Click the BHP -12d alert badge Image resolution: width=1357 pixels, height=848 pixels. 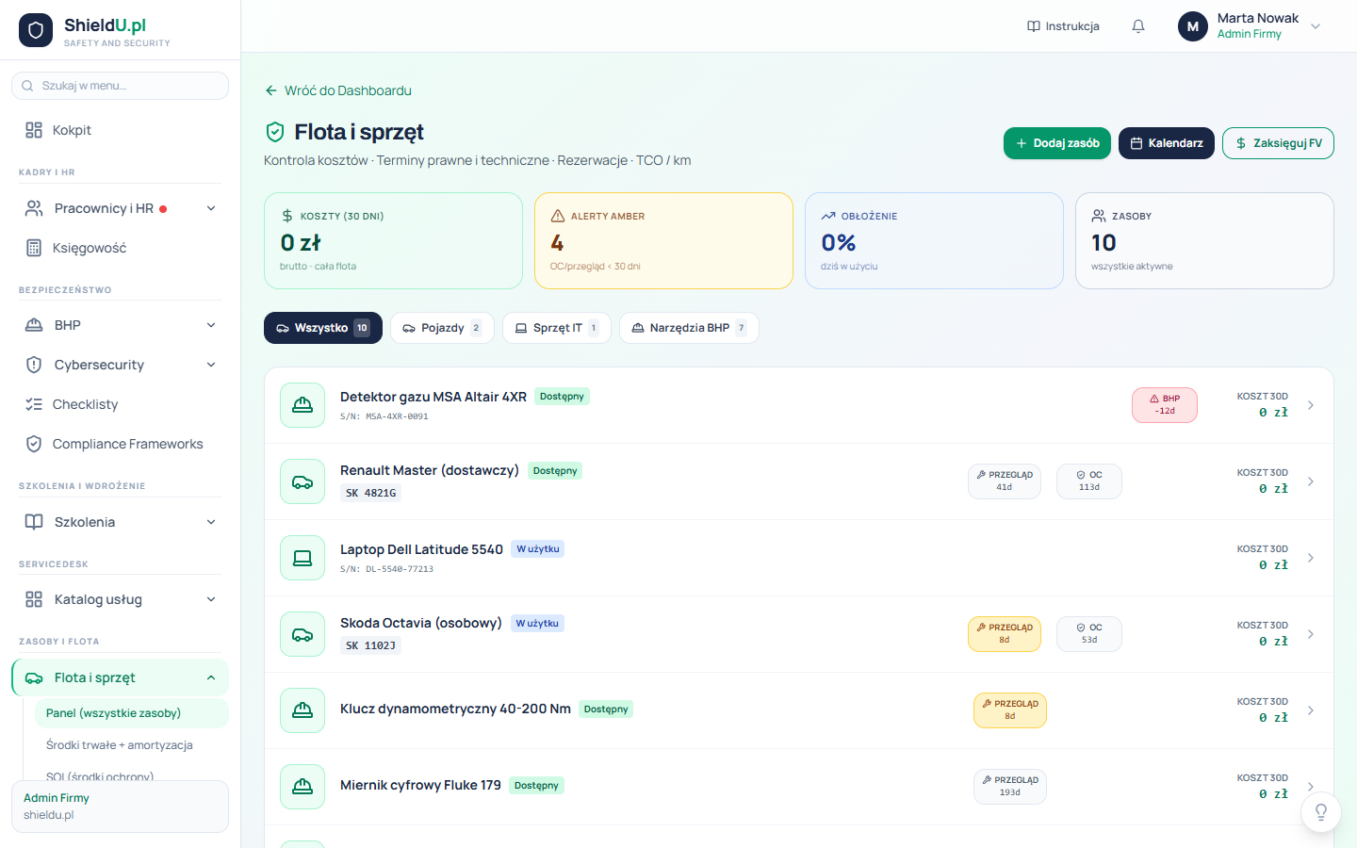coord(1165,405)
